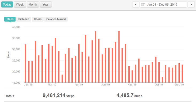
Task: Click the Apr '19 axis label
Action: [79, 85]
